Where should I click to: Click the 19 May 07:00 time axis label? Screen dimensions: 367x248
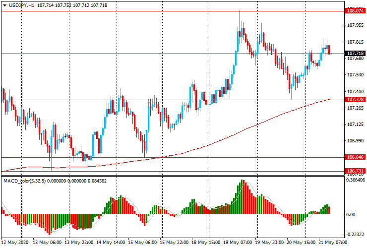[x=238, y=242]
